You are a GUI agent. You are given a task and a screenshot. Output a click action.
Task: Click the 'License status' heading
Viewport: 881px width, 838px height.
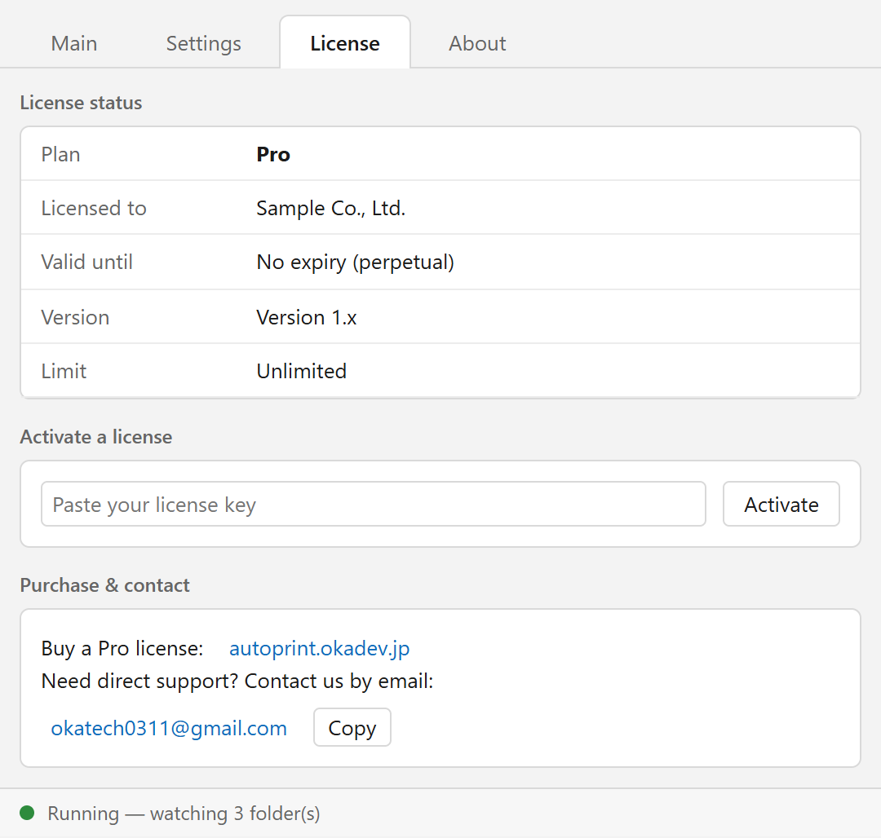point(81,103)
